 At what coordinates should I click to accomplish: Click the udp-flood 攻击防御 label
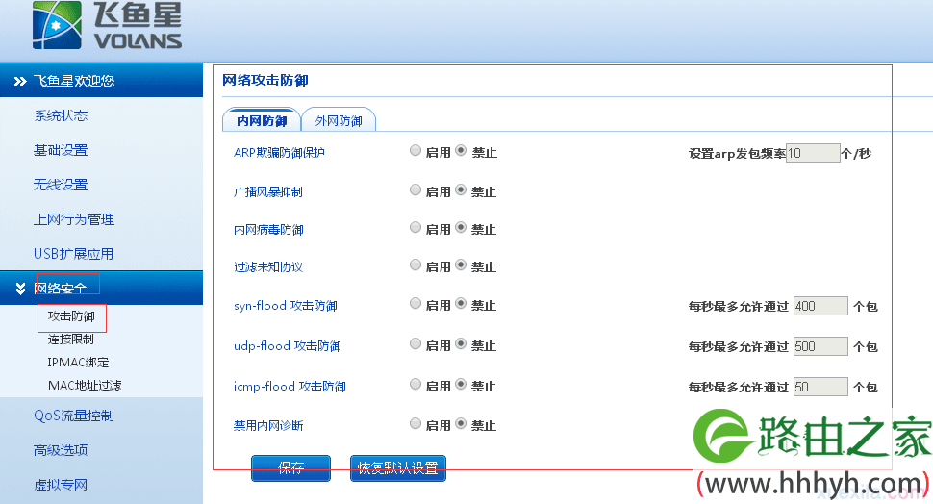288,345
